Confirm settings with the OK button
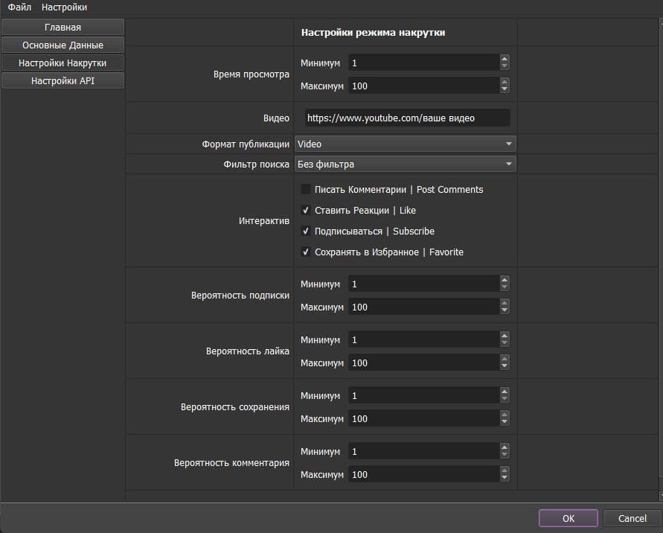The width and height of the screenshot is (663, 533). 568,518
